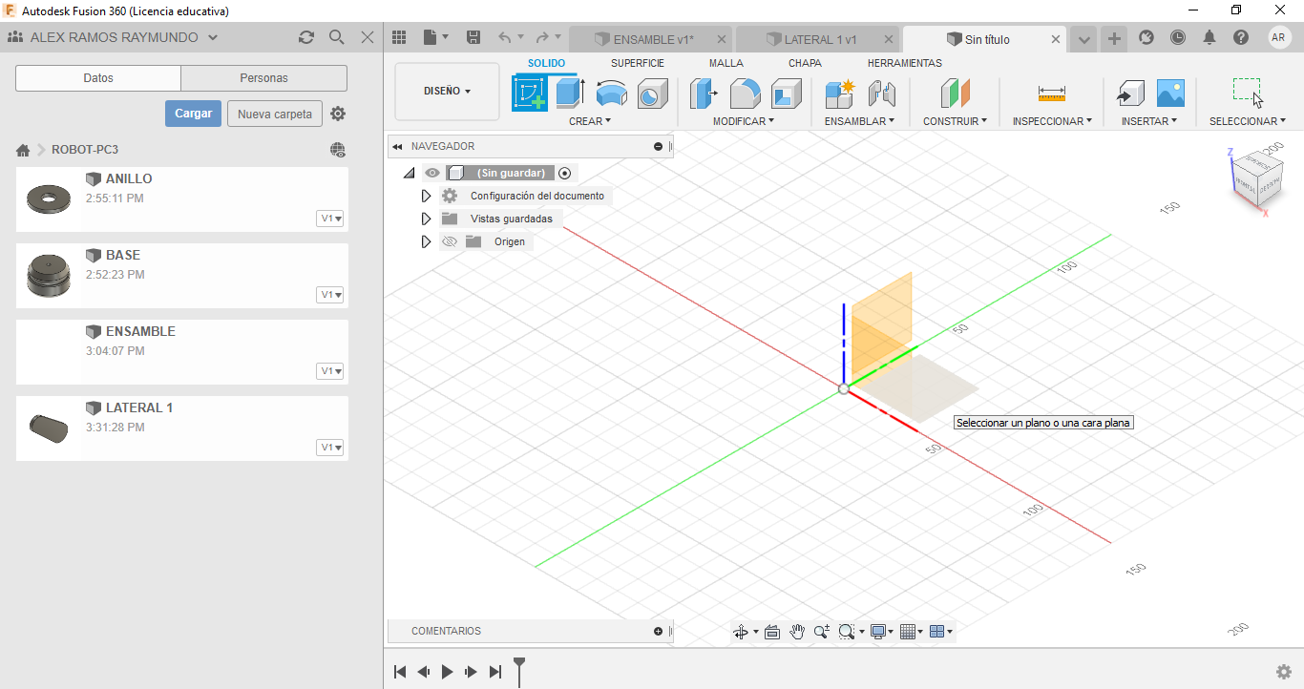Open the ROBOT-PC3 breadcrumb folder
Image resolution: width=1304 pixels, height=689 pixels.
pos(85,150)
